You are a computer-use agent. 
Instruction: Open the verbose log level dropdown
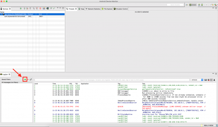197,80
